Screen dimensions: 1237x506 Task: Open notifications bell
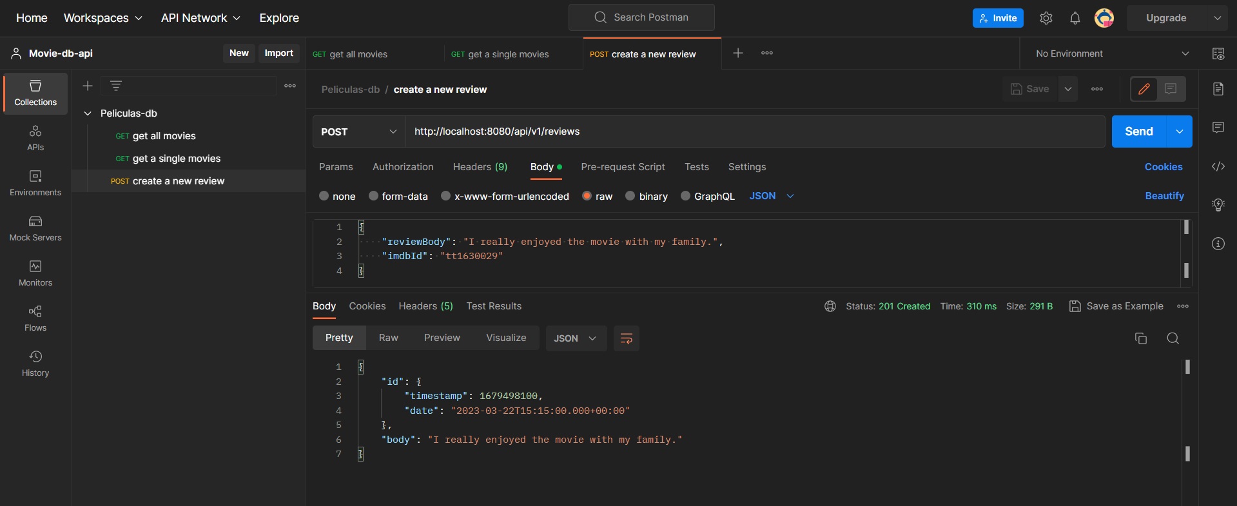pos(1075,18)
